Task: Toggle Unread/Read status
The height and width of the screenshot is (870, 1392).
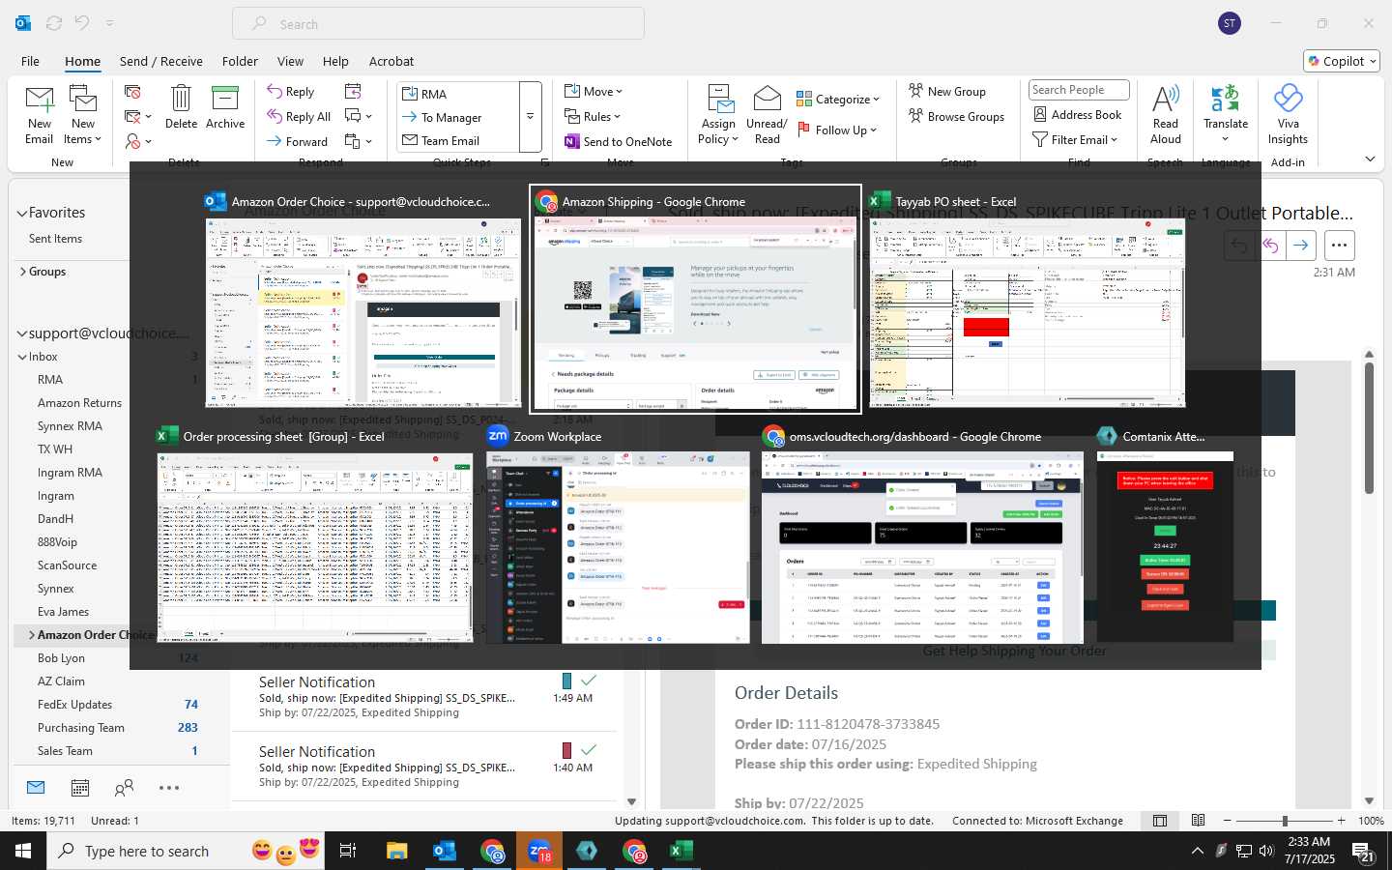Action: pos(767,115)
